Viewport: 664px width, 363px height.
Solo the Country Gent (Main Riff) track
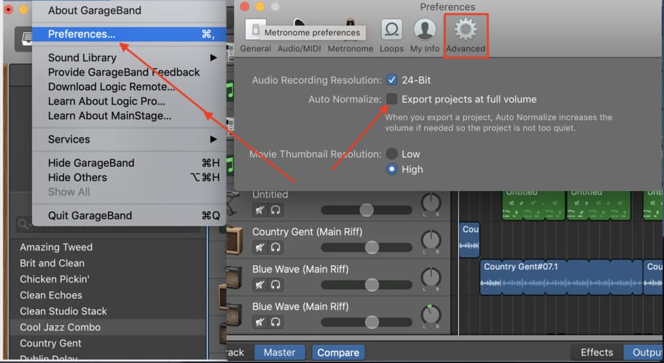[275, 248]
